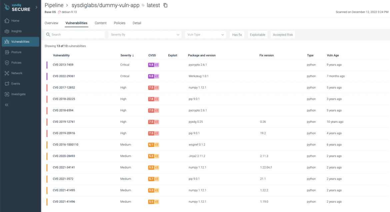Focus the vulnerability Search field
This screenshot has width=390, height=212.
[x=75, y=35]
